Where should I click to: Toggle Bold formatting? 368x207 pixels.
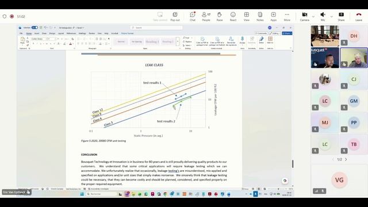point(33,44)
